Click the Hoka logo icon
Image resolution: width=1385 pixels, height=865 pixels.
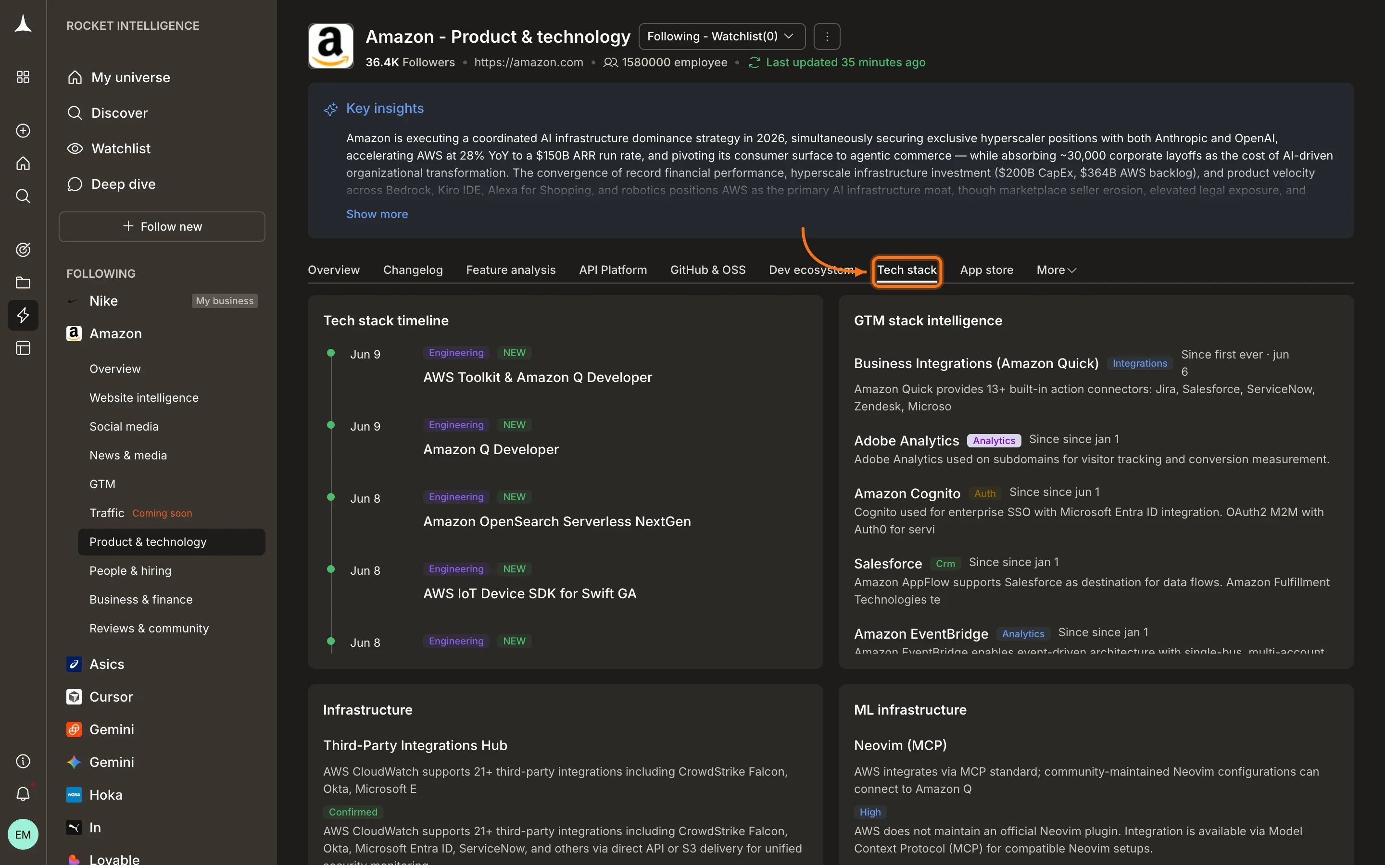click(x=74, y=795)
